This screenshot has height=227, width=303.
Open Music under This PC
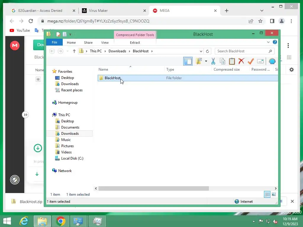point(66,140)
